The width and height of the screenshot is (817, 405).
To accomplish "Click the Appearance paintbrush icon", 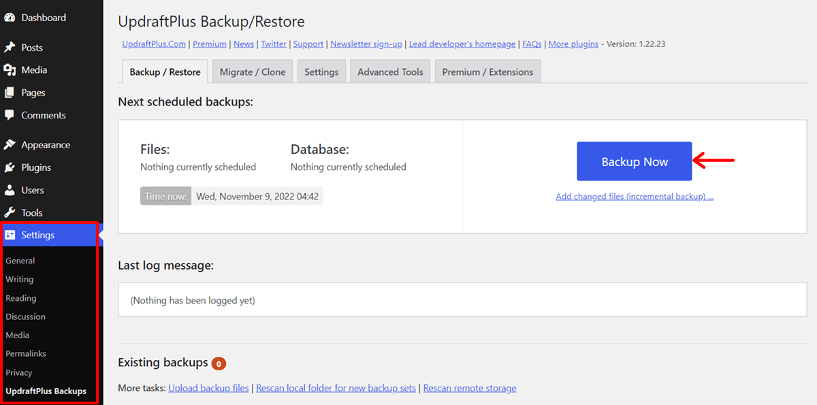I will coord(10,145).
